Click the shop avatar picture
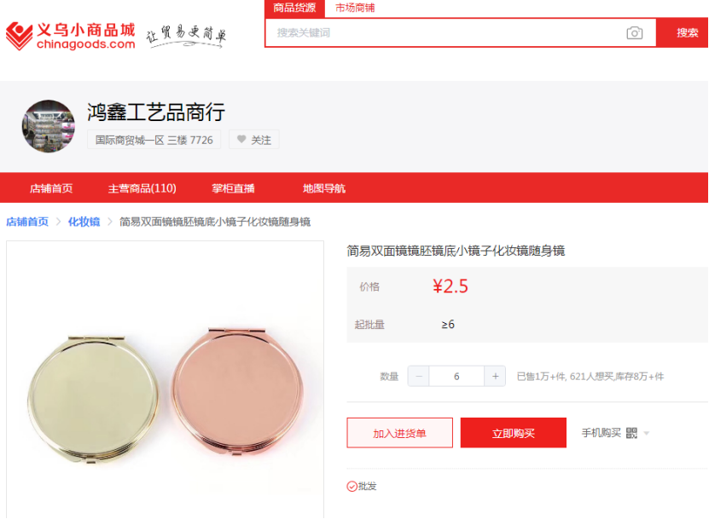Image resolution: width=709 pixels, height=519 pixels. coord(49,126)
